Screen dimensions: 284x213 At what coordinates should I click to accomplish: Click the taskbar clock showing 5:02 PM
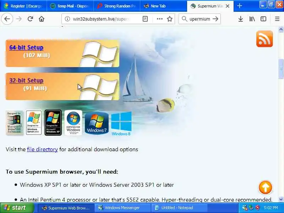tap(271, 208)
